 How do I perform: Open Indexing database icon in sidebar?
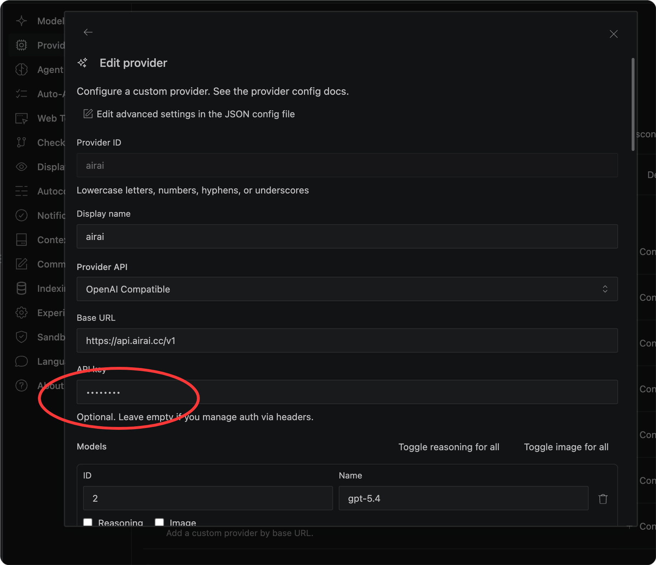coord(21,288)
